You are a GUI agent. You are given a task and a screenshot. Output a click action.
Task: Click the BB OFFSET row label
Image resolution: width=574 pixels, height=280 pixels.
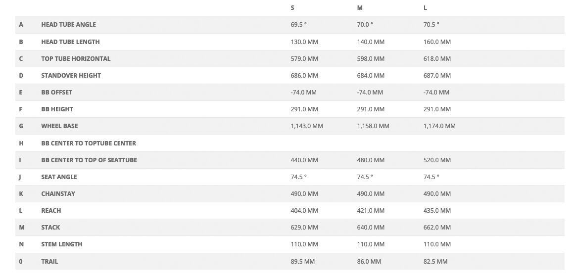[56, 93]
